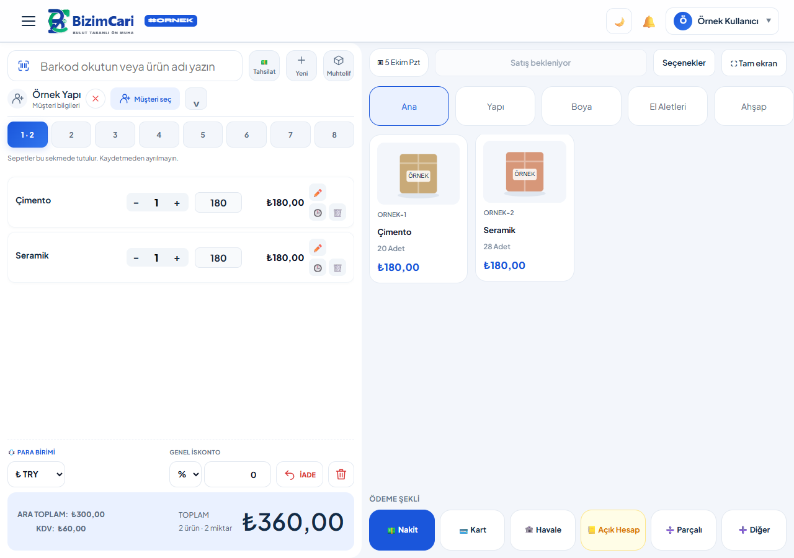Switch to the Boya category tab
The height and width of the screenshot is (558, 794).
coord(581,106)
